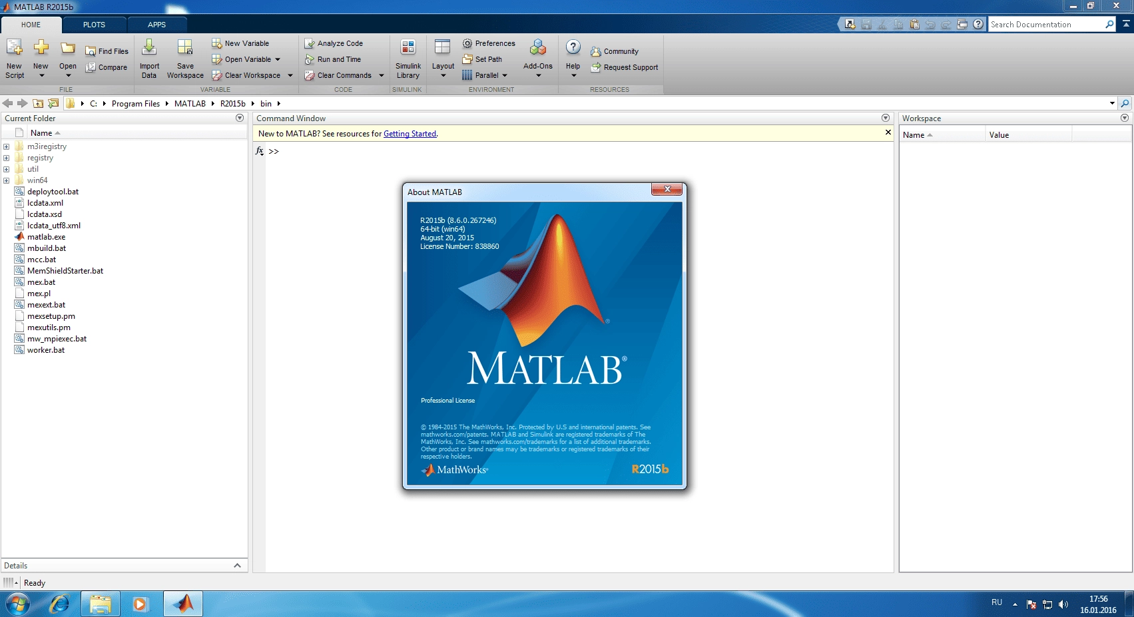Open the Add-Ons icon
This screenshot has height=617, width=1134.
tap(538, 47)
